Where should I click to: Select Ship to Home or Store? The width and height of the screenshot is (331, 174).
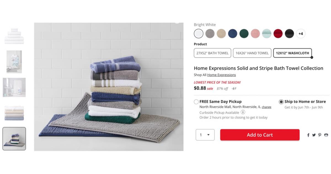point(281,102)
